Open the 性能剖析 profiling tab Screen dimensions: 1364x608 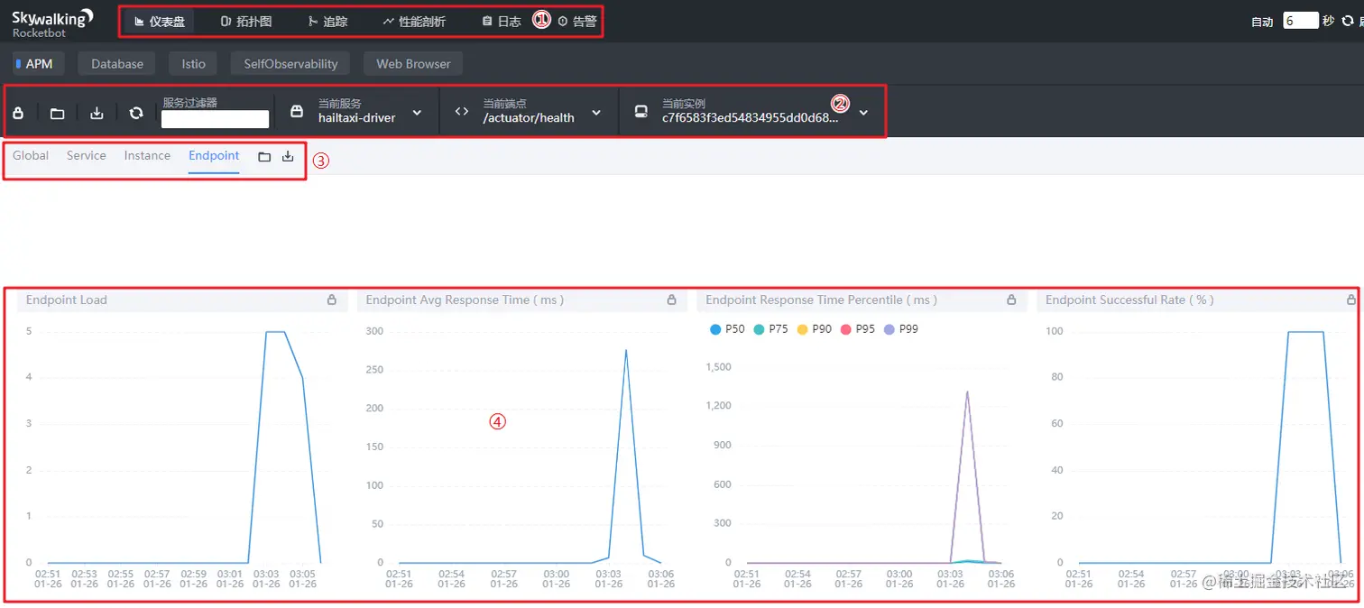414,22
